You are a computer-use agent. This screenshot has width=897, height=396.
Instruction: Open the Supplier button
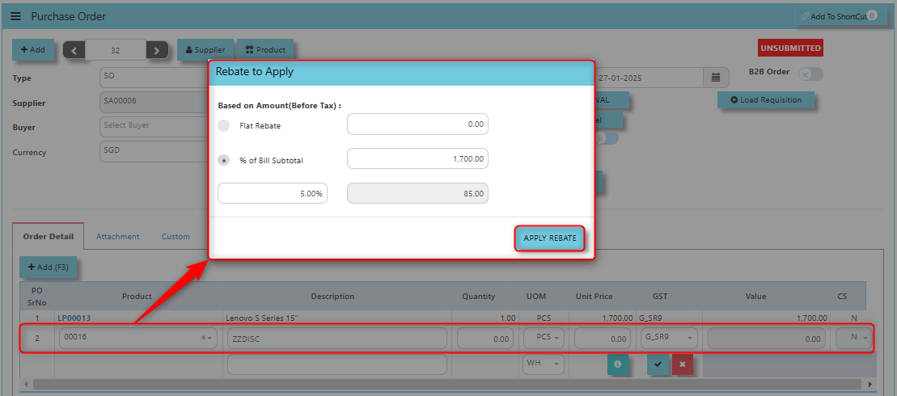click(x=205, y=50)
